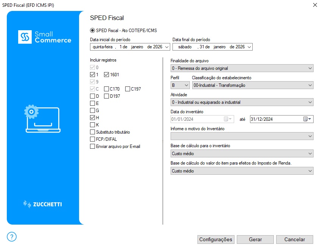Click the Small Commerce logo
Screen dimensions: 320x248
coord(45,37)
